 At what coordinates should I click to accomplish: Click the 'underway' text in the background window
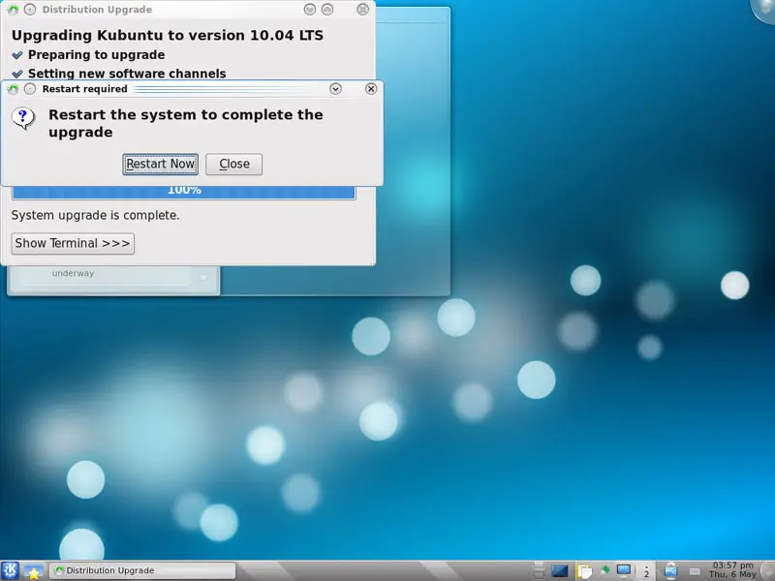click(73, 273)
